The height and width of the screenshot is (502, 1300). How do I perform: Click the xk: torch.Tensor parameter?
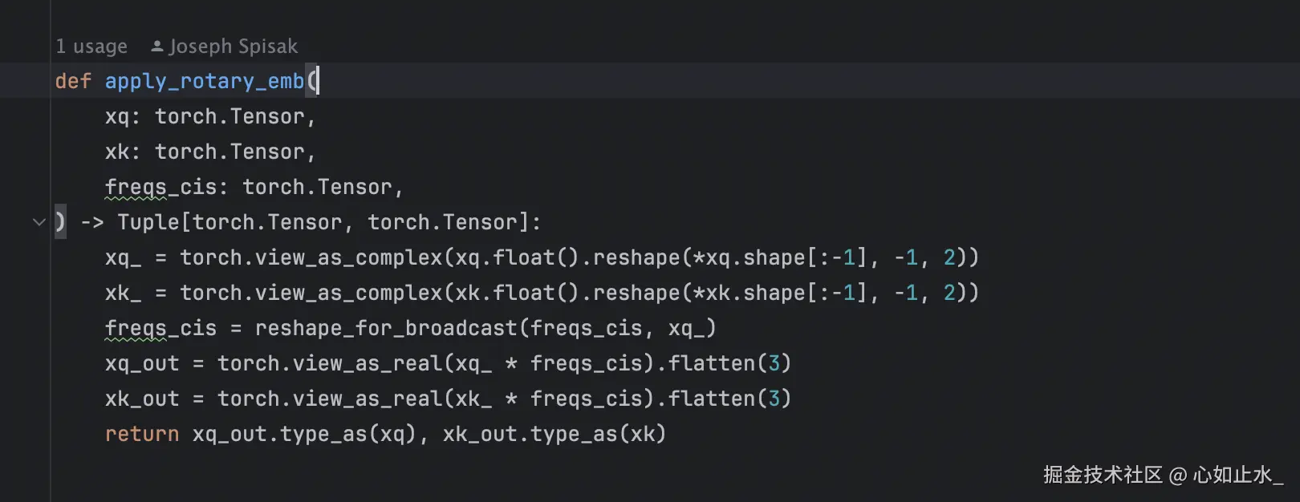(210, 152)
